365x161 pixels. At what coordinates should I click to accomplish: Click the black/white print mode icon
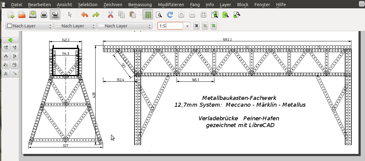coord(196,26)
